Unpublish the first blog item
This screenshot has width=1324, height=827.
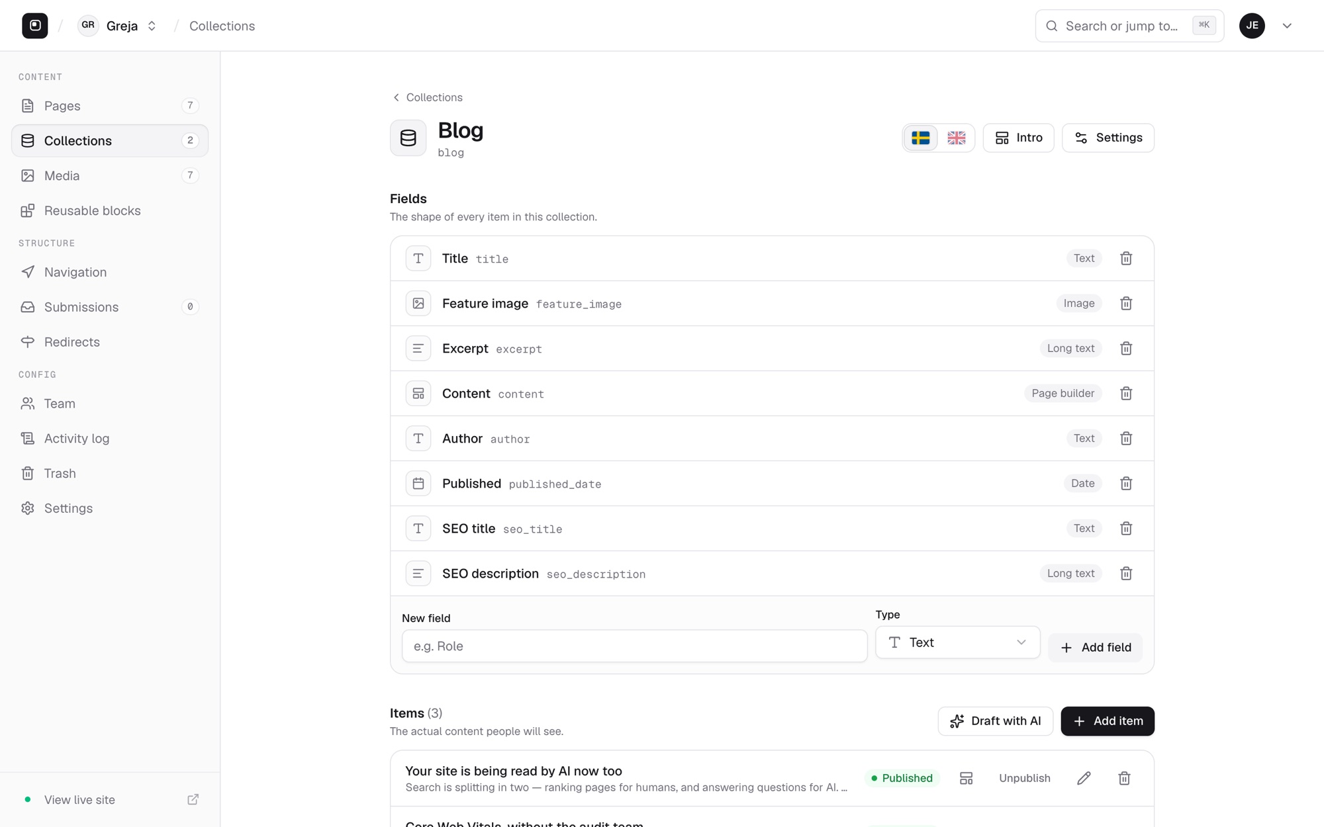coord(1024,778)
